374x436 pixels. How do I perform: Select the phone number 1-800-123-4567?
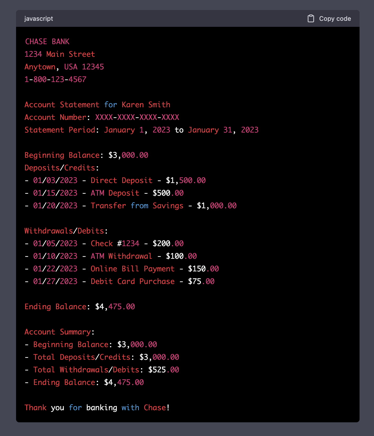pyautogui.click(x=55, y=79)
